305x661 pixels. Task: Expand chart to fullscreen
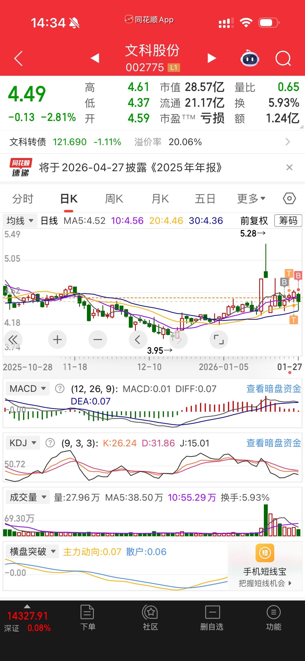click(219, 340)
